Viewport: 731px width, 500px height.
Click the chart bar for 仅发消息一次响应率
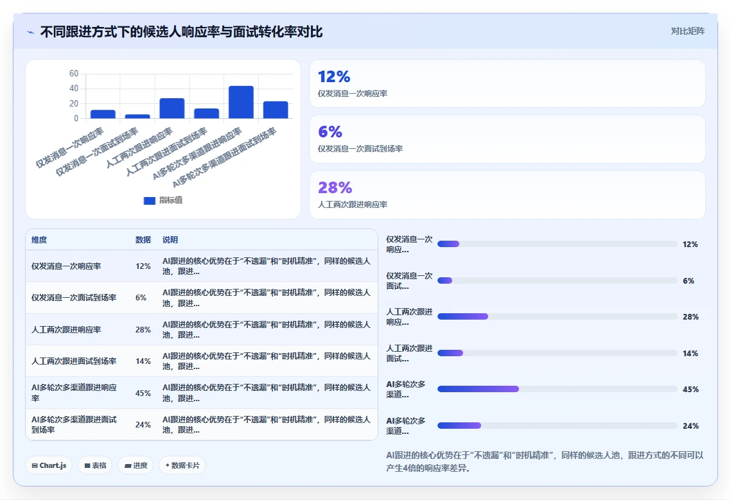103,114
